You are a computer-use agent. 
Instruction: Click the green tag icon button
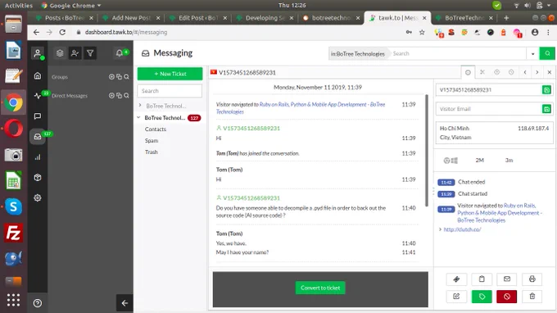[x=482, y=297]
